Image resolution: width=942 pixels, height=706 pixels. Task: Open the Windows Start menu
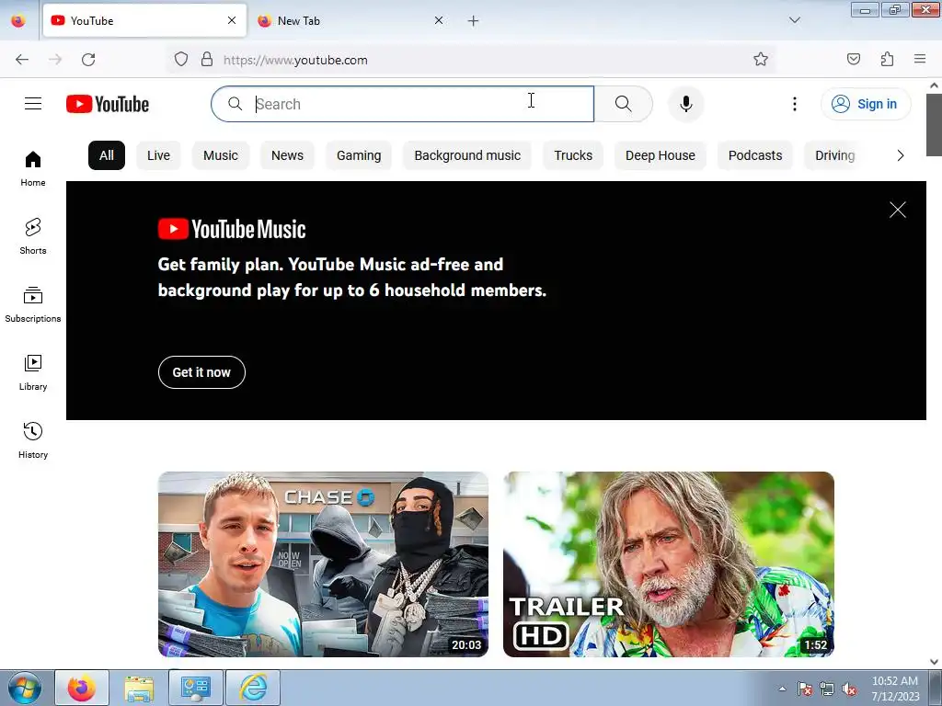24,688
